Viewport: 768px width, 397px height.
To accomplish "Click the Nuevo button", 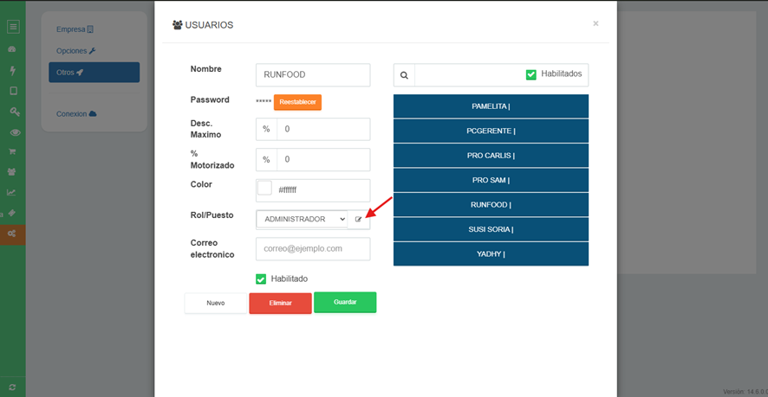I will click(x=216, y=303).
